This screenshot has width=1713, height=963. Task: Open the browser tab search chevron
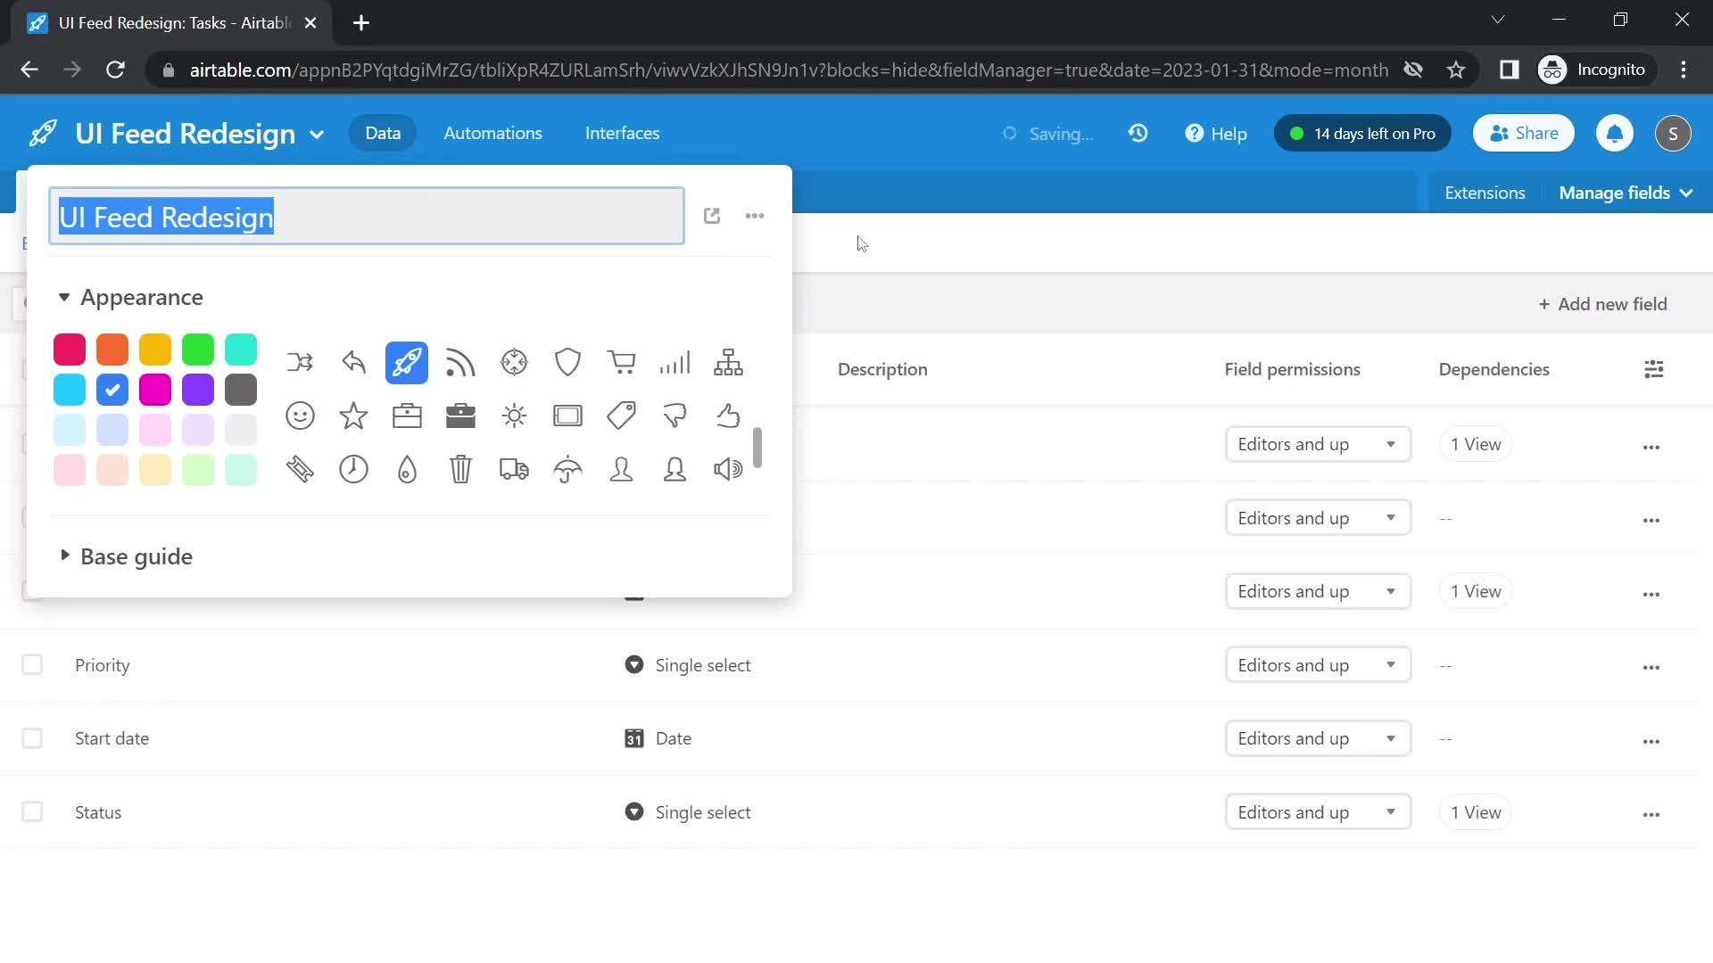(1498, 20)
